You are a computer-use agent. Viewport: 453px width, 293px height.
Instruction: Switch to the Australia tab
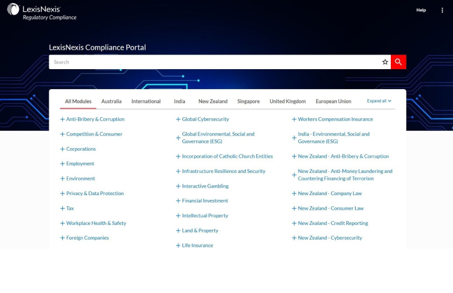point(111,101)
